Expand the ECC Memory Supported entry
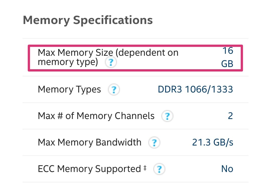271x189 pixels. coord(135,169)
